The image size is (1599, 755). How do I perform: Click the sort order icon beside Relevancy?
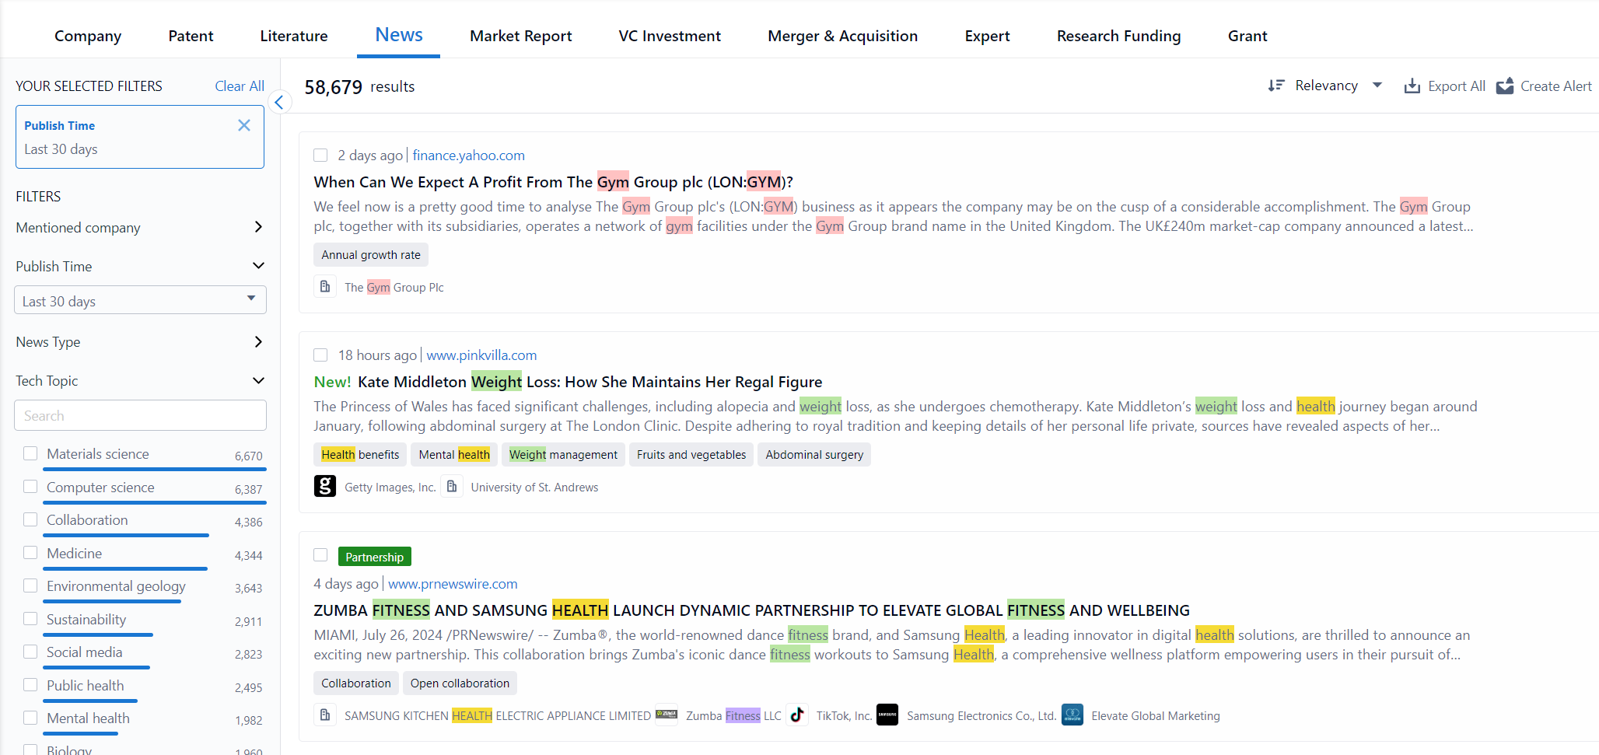[1276, 86]
